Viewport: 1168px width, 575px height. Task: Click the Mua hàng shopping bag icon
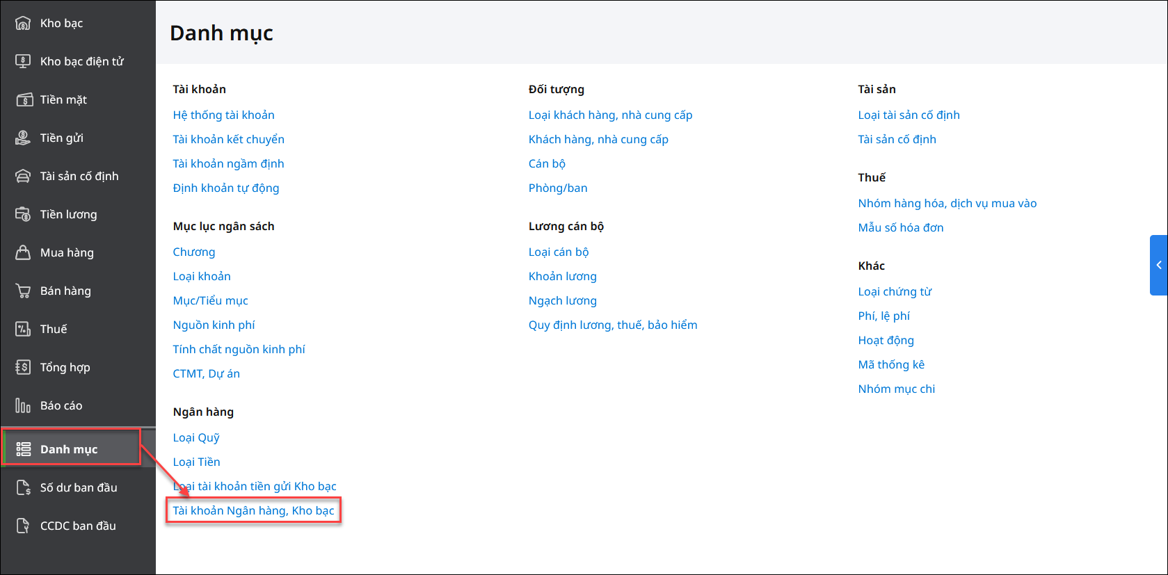coord(23,252)
